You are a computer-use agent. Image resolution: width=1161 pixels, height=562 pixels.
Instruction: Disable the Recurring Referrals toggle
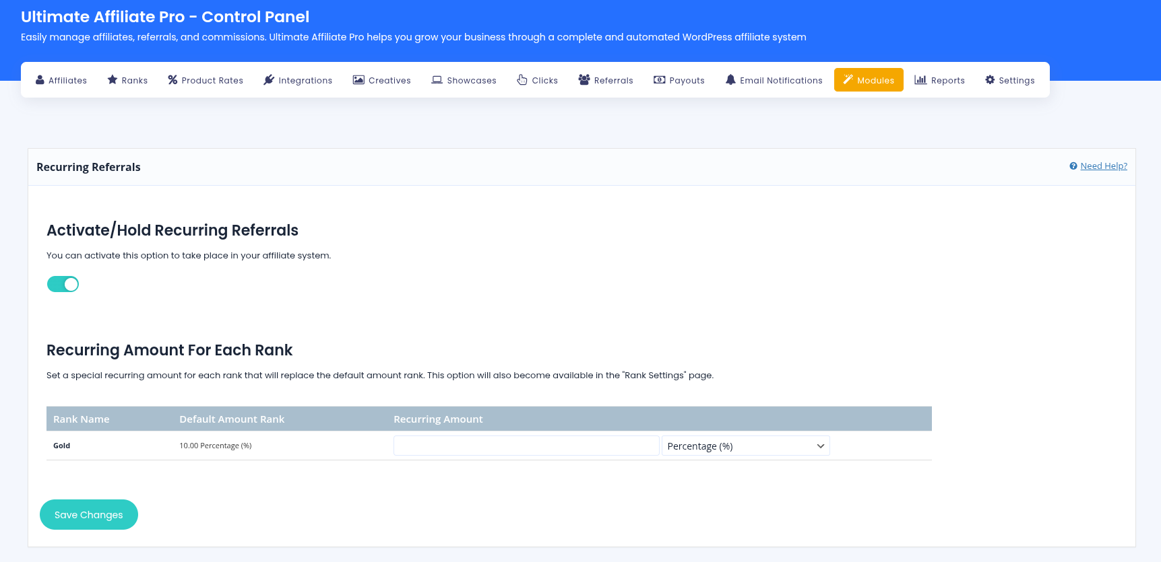point(63,284)
